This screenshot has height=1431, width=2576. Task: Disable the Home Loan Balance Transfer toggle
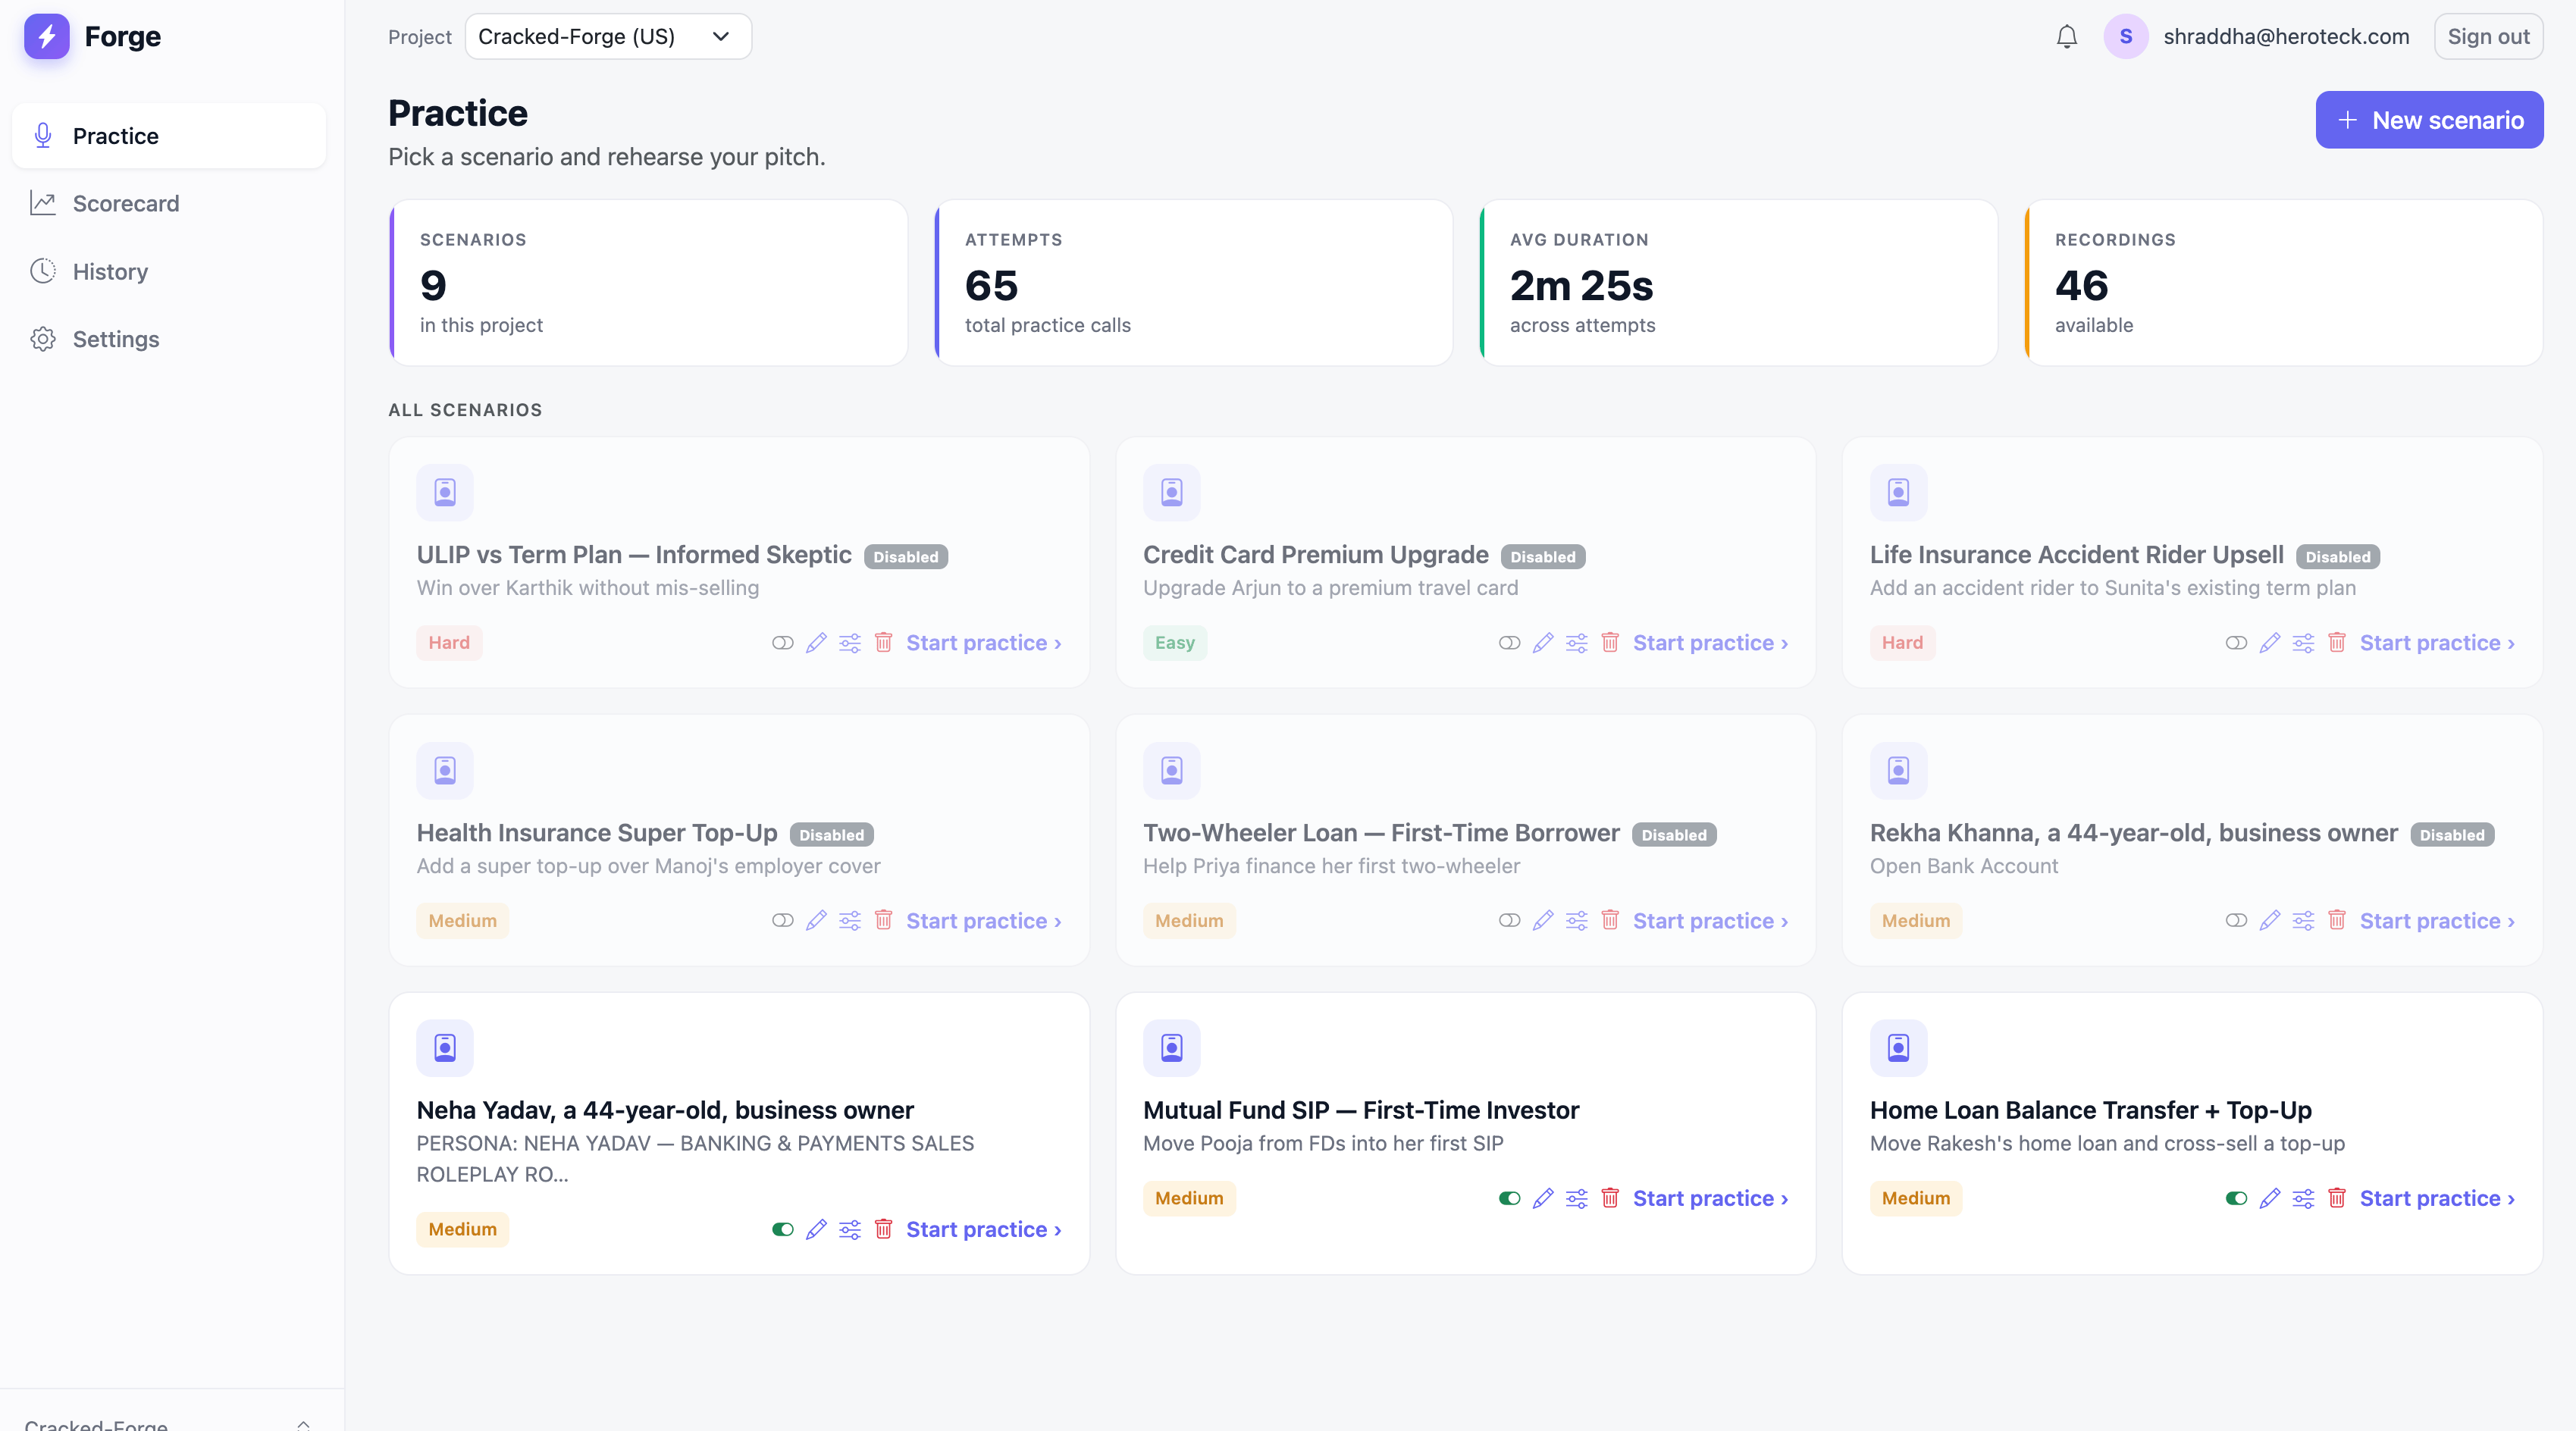[2236, 1199]
